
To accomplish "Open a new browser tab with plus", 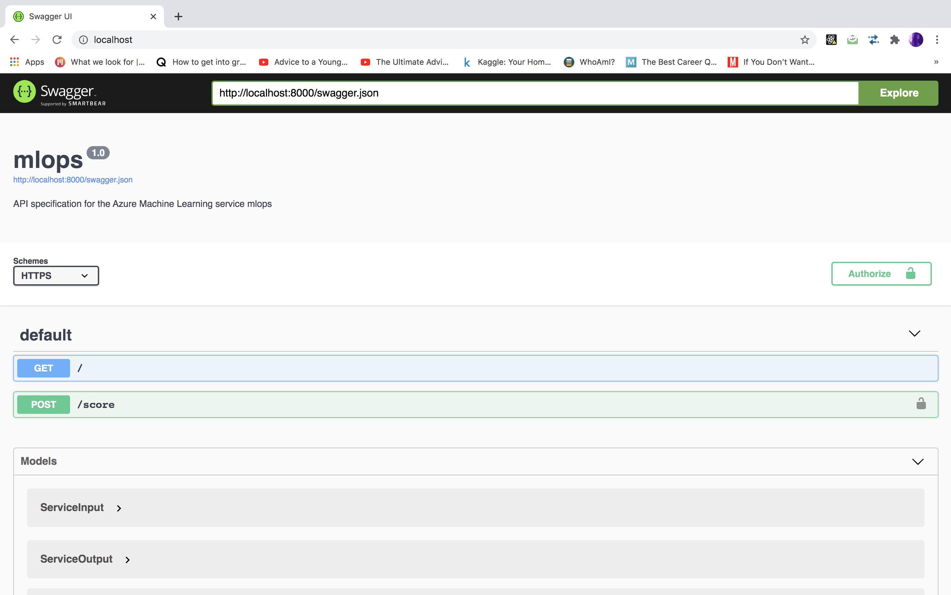I will pos(178,17).
